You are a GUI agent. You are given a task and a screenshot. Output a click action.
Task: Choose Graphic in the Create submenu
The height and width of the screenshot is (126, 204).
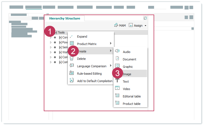128,67
